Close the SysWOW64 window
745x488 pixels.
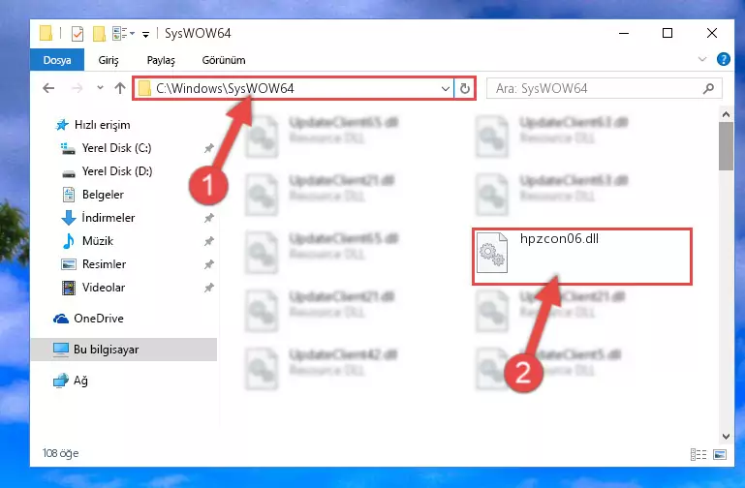pos(711,33)
